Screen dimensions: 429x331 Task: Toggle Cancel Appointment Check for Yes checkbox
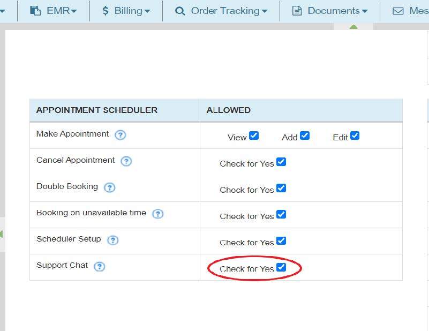pos(281,162)
